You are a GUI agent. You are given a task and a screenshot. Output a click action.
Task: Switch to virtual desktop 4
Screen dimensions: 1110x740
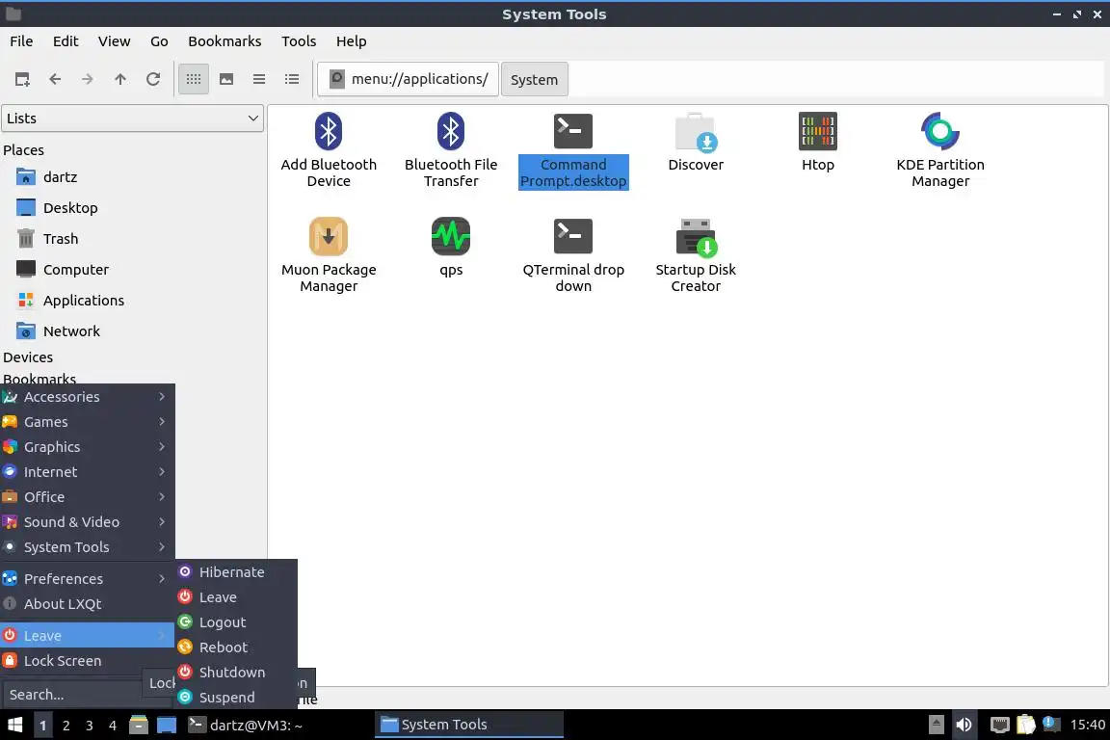[113, 726]
